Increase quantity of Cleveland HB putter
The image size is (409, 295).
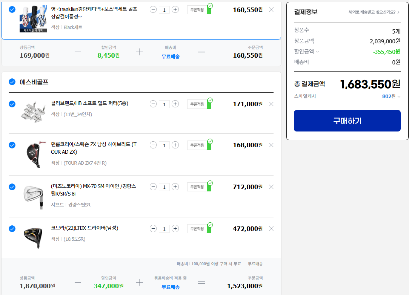[175, 104]
